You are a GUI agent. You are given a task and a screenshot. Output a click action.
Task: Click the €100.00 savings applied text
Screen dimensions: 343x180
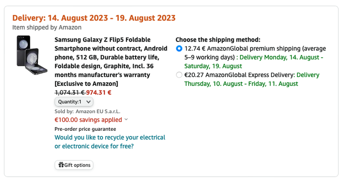[x=88, y=119]
